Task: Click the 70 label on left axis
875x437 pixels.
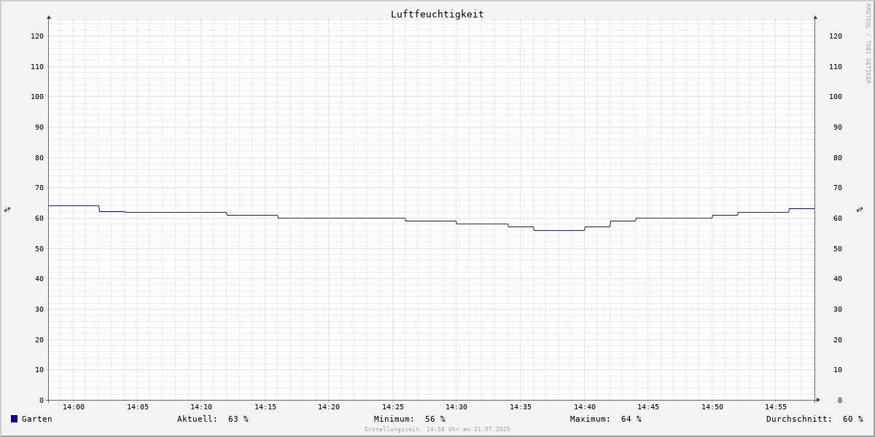Action: coord(39,188)
